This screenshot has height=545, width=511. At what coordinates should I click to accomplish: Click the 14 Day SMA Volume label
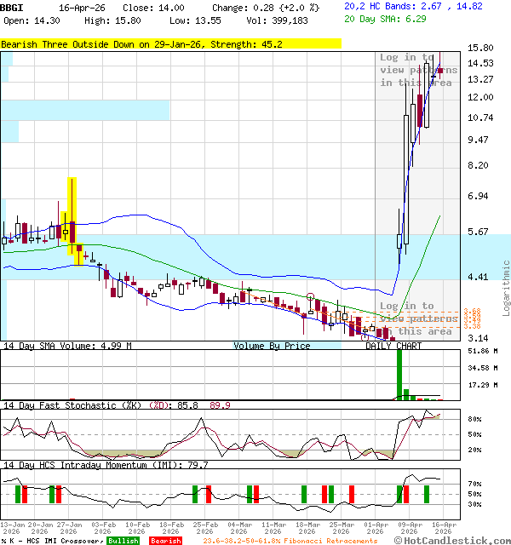pos(68,346)
